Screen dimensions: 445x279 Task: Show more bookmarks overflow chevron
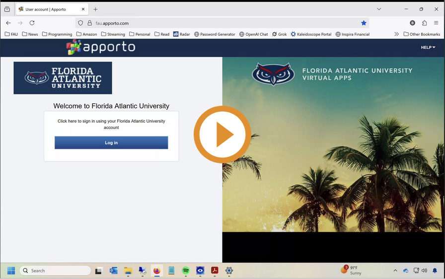tap(396, 34)
